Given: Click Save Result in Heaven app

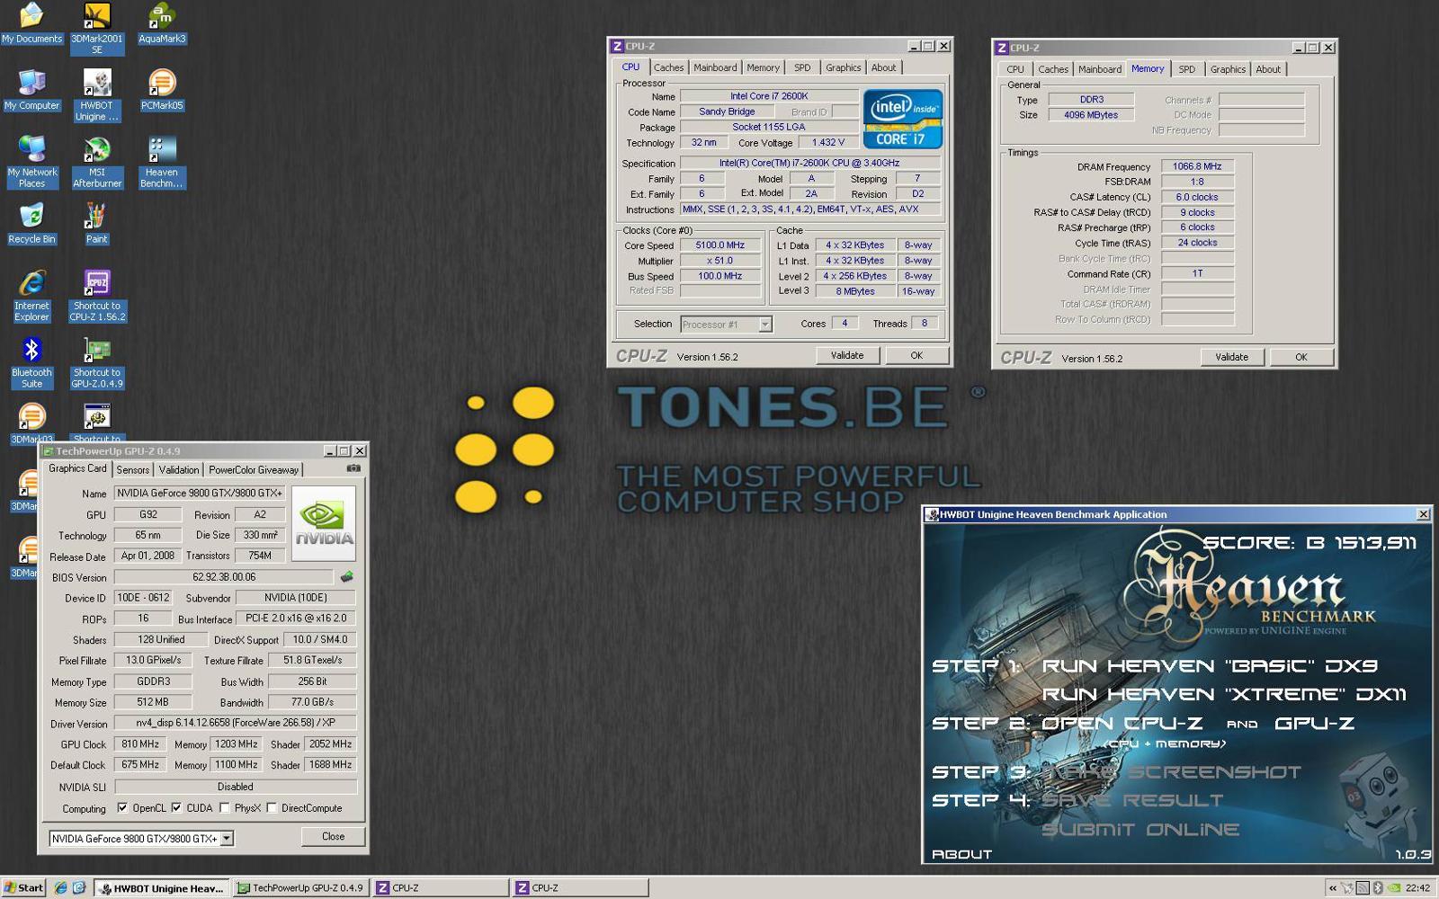Looking at the screenshot, I should pos(1132,800).
